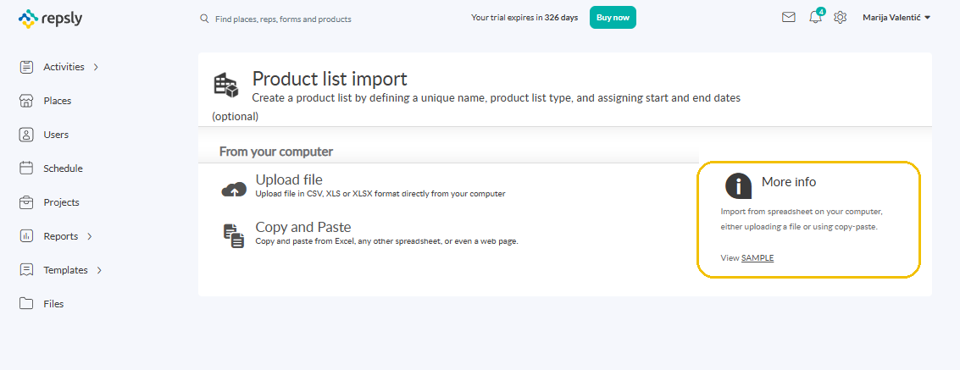Expand the Activities chevron
The width and height of the screenshot is (960, 370).
coord(96,67)
